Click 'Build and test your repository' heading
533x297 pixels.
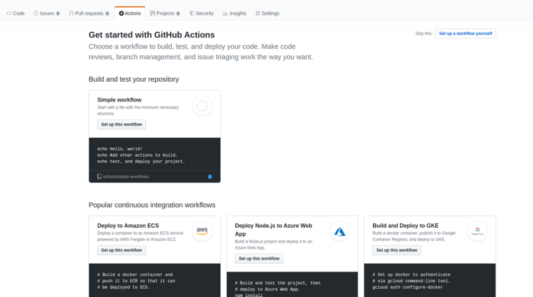click(134, 79)
